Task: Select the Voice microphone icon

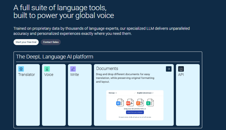Action: point(47,69)
